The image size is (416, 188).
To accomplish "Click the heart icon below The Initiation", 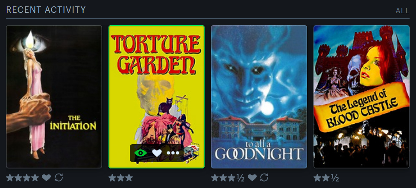I will tap(46, 178).
